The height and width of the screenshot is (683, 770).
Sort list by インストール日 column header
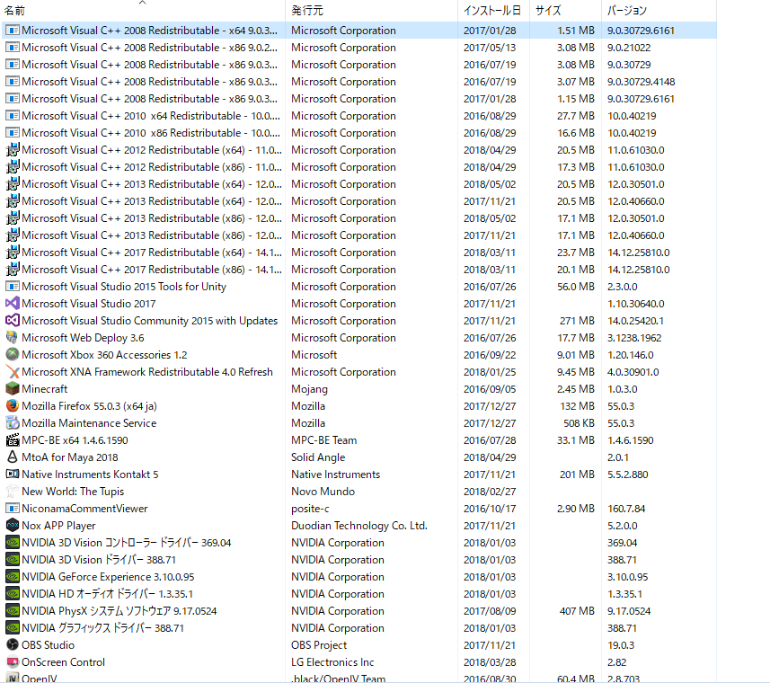coord(493,10)
